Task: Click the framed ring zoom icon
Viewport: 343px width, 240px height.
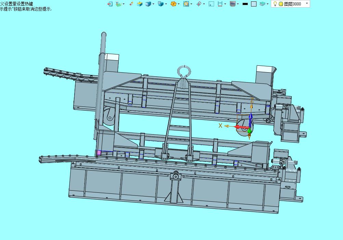Action: tap(186, 4)
